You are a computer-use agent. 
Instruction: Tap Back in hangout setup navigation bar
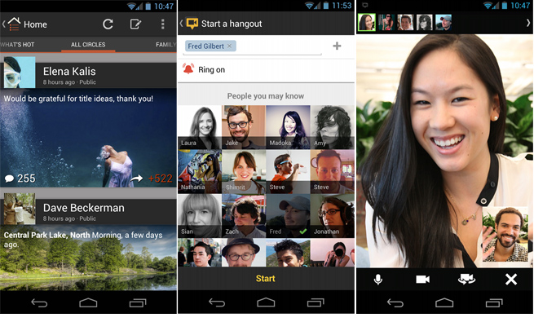point(217,302)
